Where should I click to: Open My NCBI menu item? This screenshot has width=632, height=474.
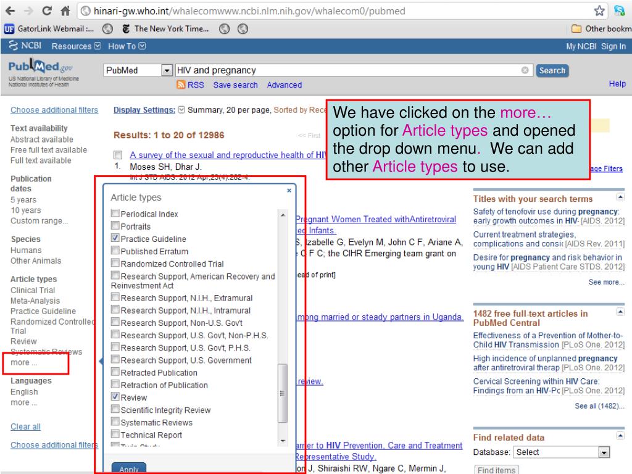tap(581, 46)
